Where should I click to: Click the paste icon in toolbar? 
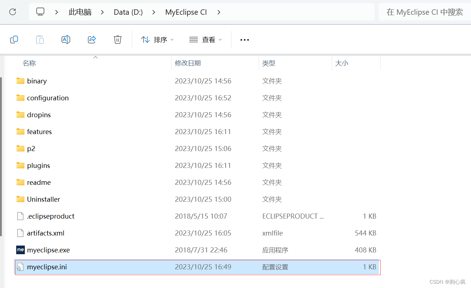(40, 40)
